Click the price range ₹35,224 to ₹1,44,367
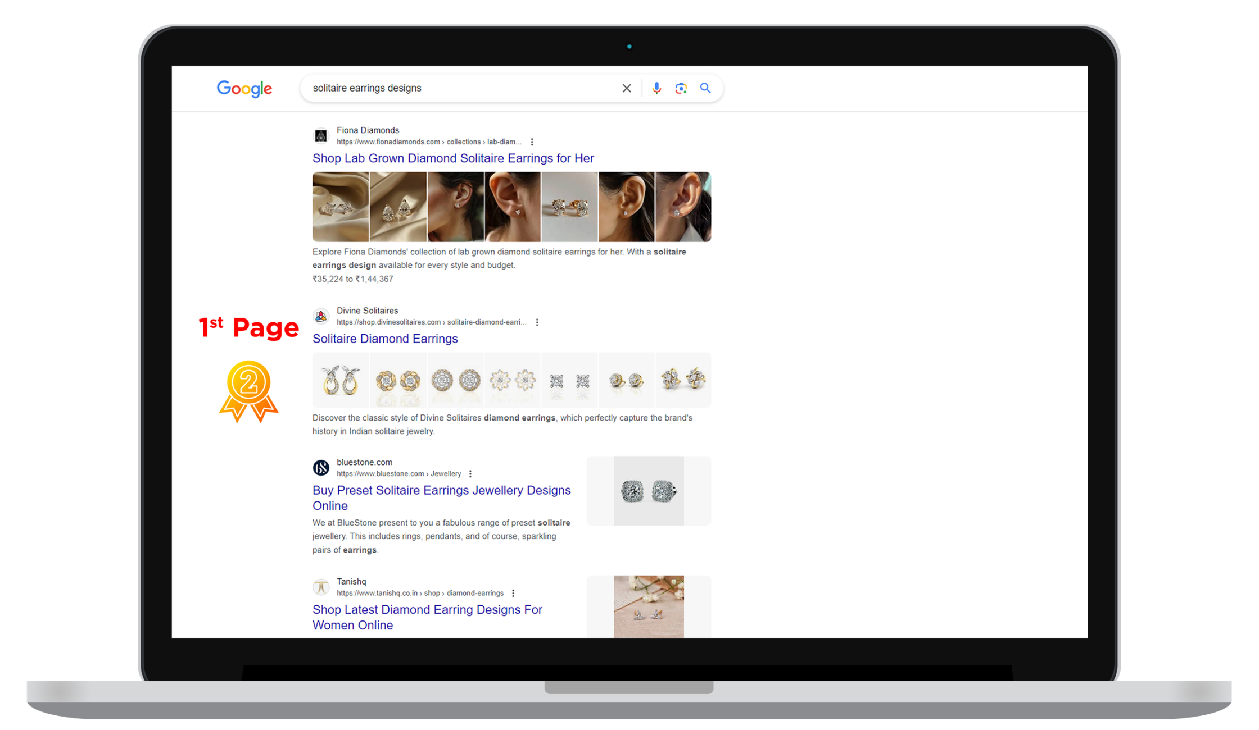Viewport: 1259px width, 730px height. [x=352, y=279]
